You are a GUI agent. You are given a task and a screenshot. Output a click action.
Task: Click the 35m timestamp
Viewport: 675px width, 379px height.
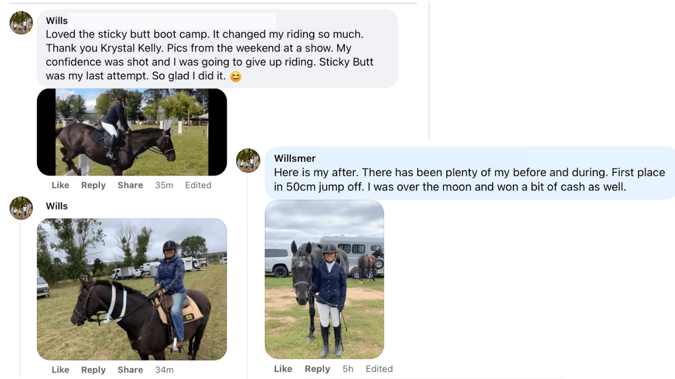click(164, 185)
